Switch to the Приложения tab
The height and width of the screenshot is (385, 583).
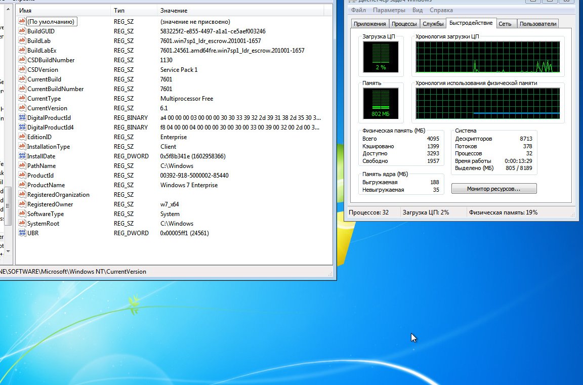(x=369, y=24)
